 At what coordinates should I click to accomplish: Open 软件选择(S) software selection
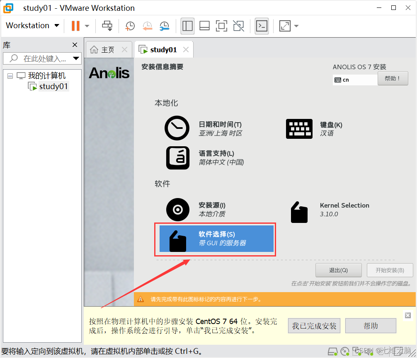[x=216, y=238]
